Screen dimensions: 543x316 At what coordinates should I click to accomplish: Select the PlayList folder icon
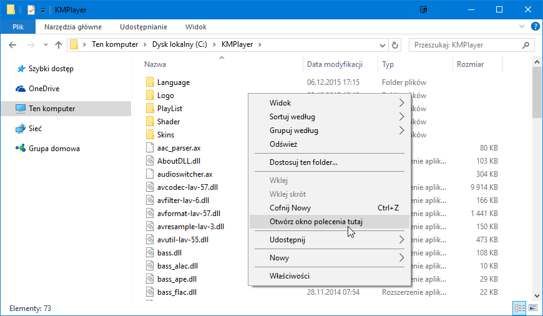coord(150,109)
